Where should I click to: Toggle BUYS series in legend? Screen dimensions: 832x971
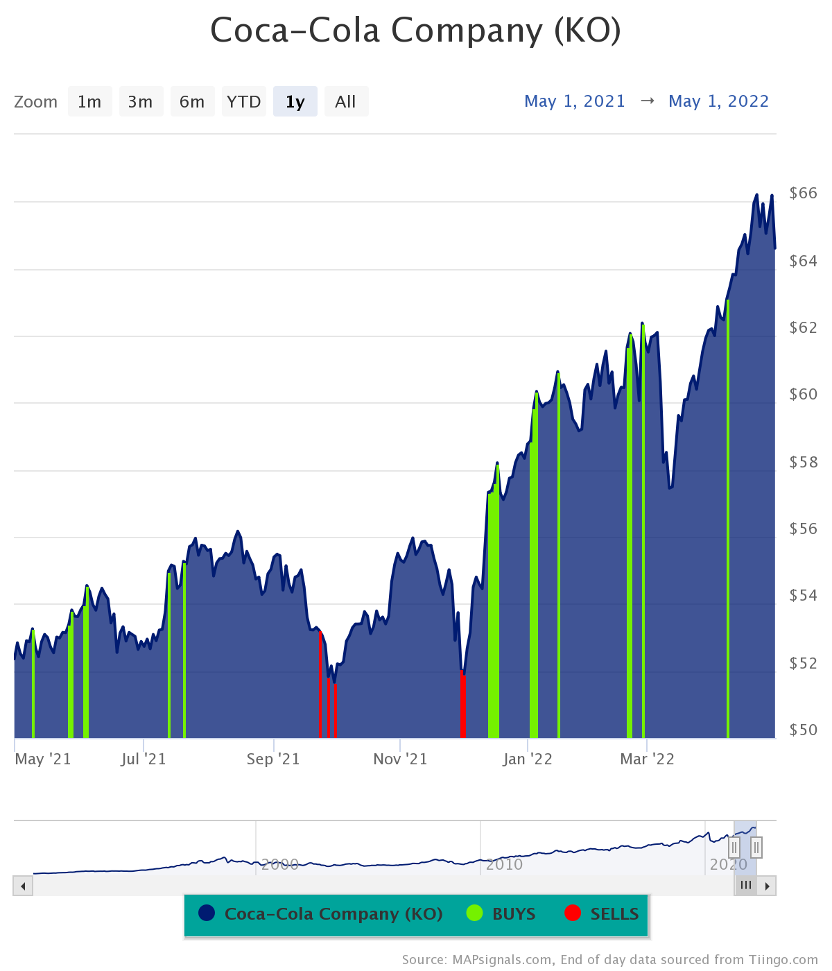click(501, 914)
